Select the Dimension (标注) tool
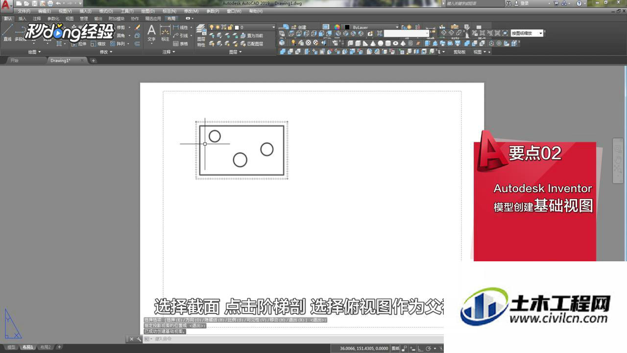627x353 pixels. tap(165, 33)
